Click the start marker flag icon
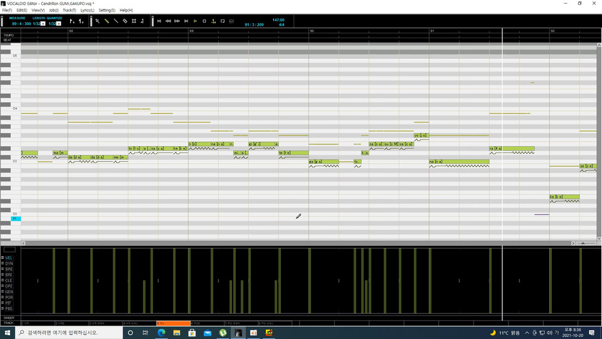 point(71,21)
